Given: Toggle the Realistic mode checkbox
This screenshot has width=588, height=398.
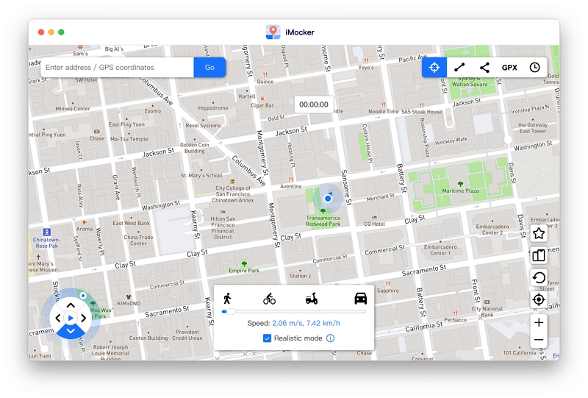Looking at the screenshot, I should tap(267, 338).
